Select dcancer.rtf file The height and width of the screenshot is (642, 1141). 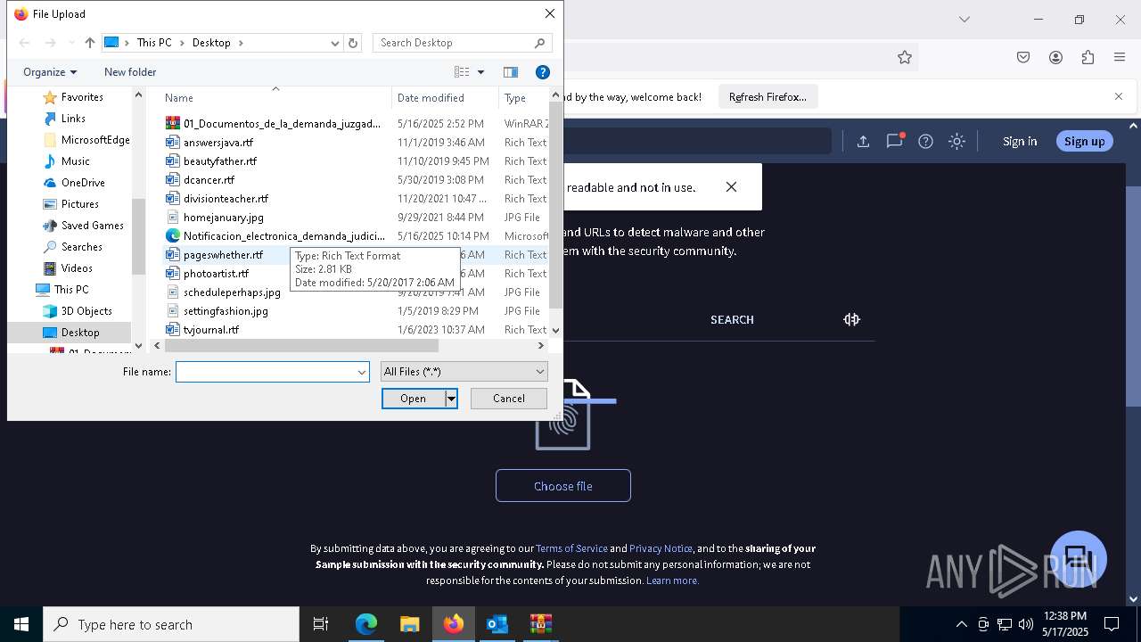click(x=209, y=180)
